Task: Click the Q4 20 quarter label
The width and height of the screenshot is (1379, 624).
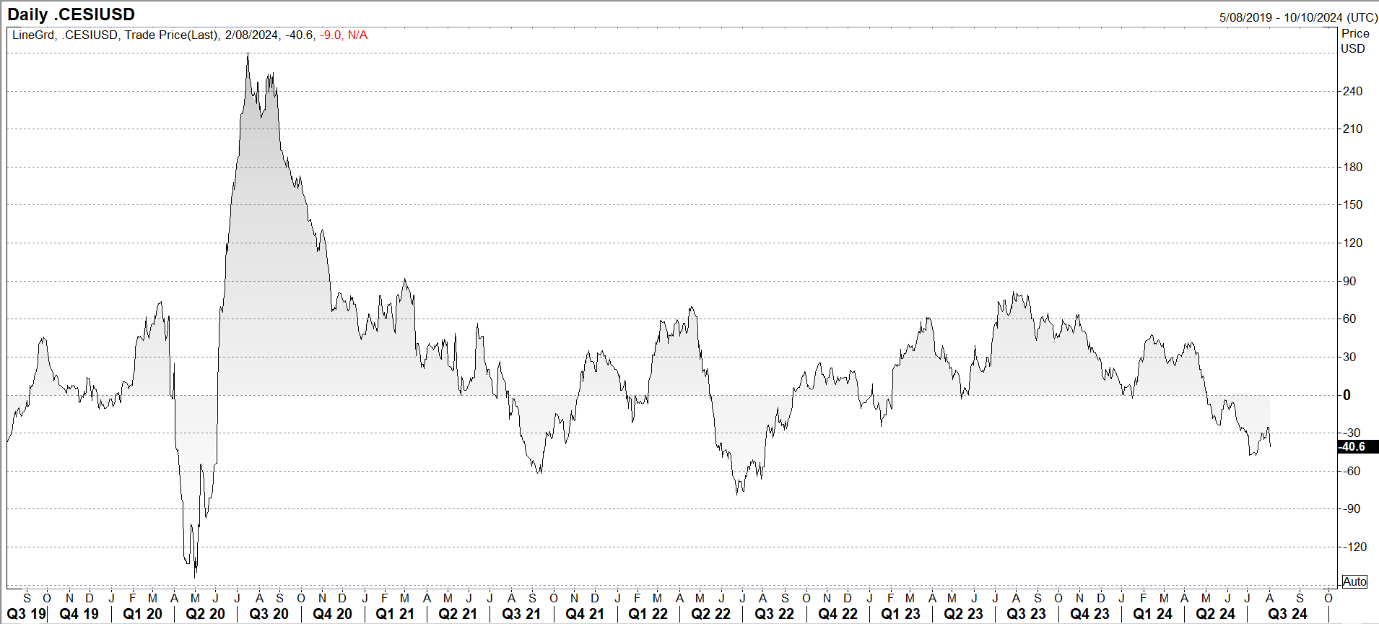Action: click(333, 614)
